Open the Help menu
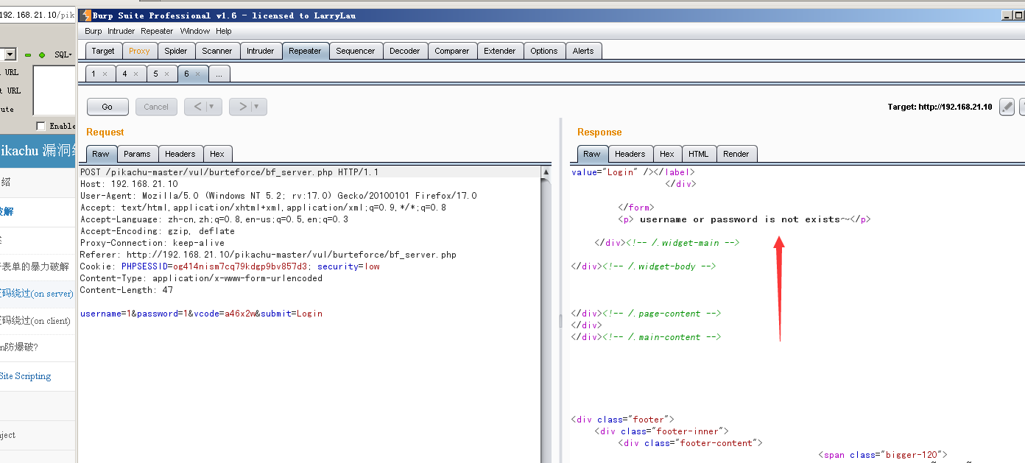The width and height of the screenshot is (1025, 463). (224, 32)
